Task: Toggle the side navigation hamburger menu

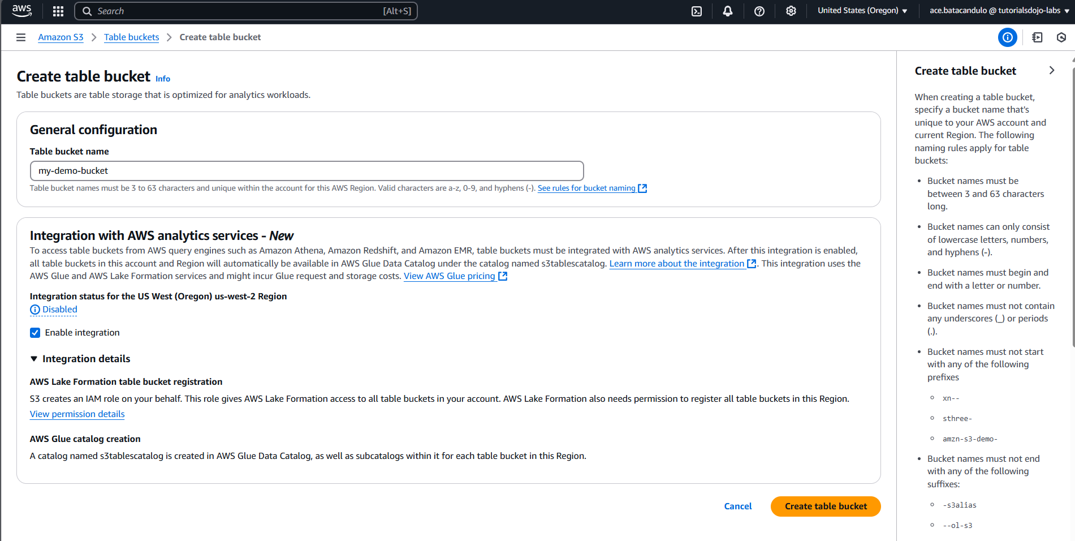Action: click(21, 37)
